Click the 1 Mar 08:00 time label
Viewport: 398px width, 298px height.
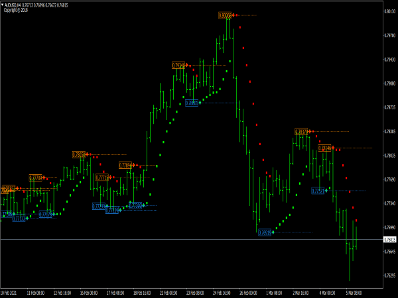pyautogui.click(x=274, y=293)
